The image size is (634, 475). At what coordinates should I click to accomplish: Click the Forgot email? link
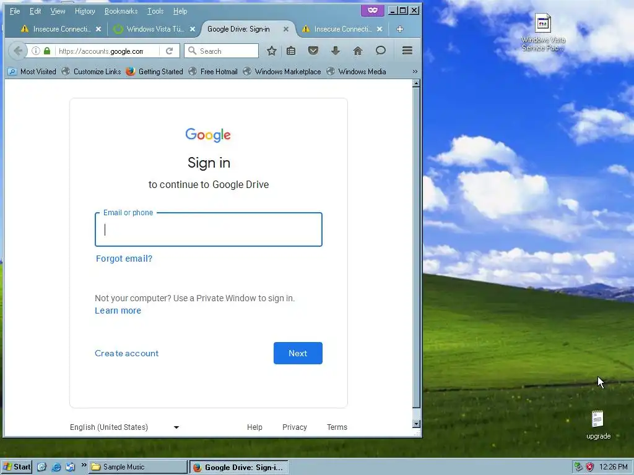[124, 259]
